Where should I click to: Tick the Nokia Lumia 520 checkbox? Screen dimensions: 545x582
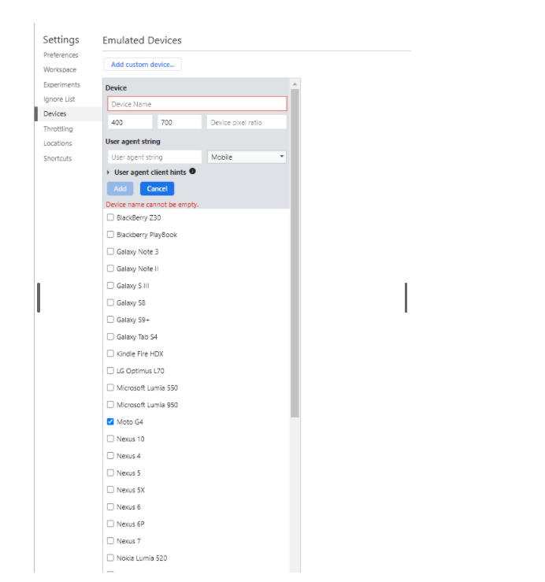tap(110, 558)
